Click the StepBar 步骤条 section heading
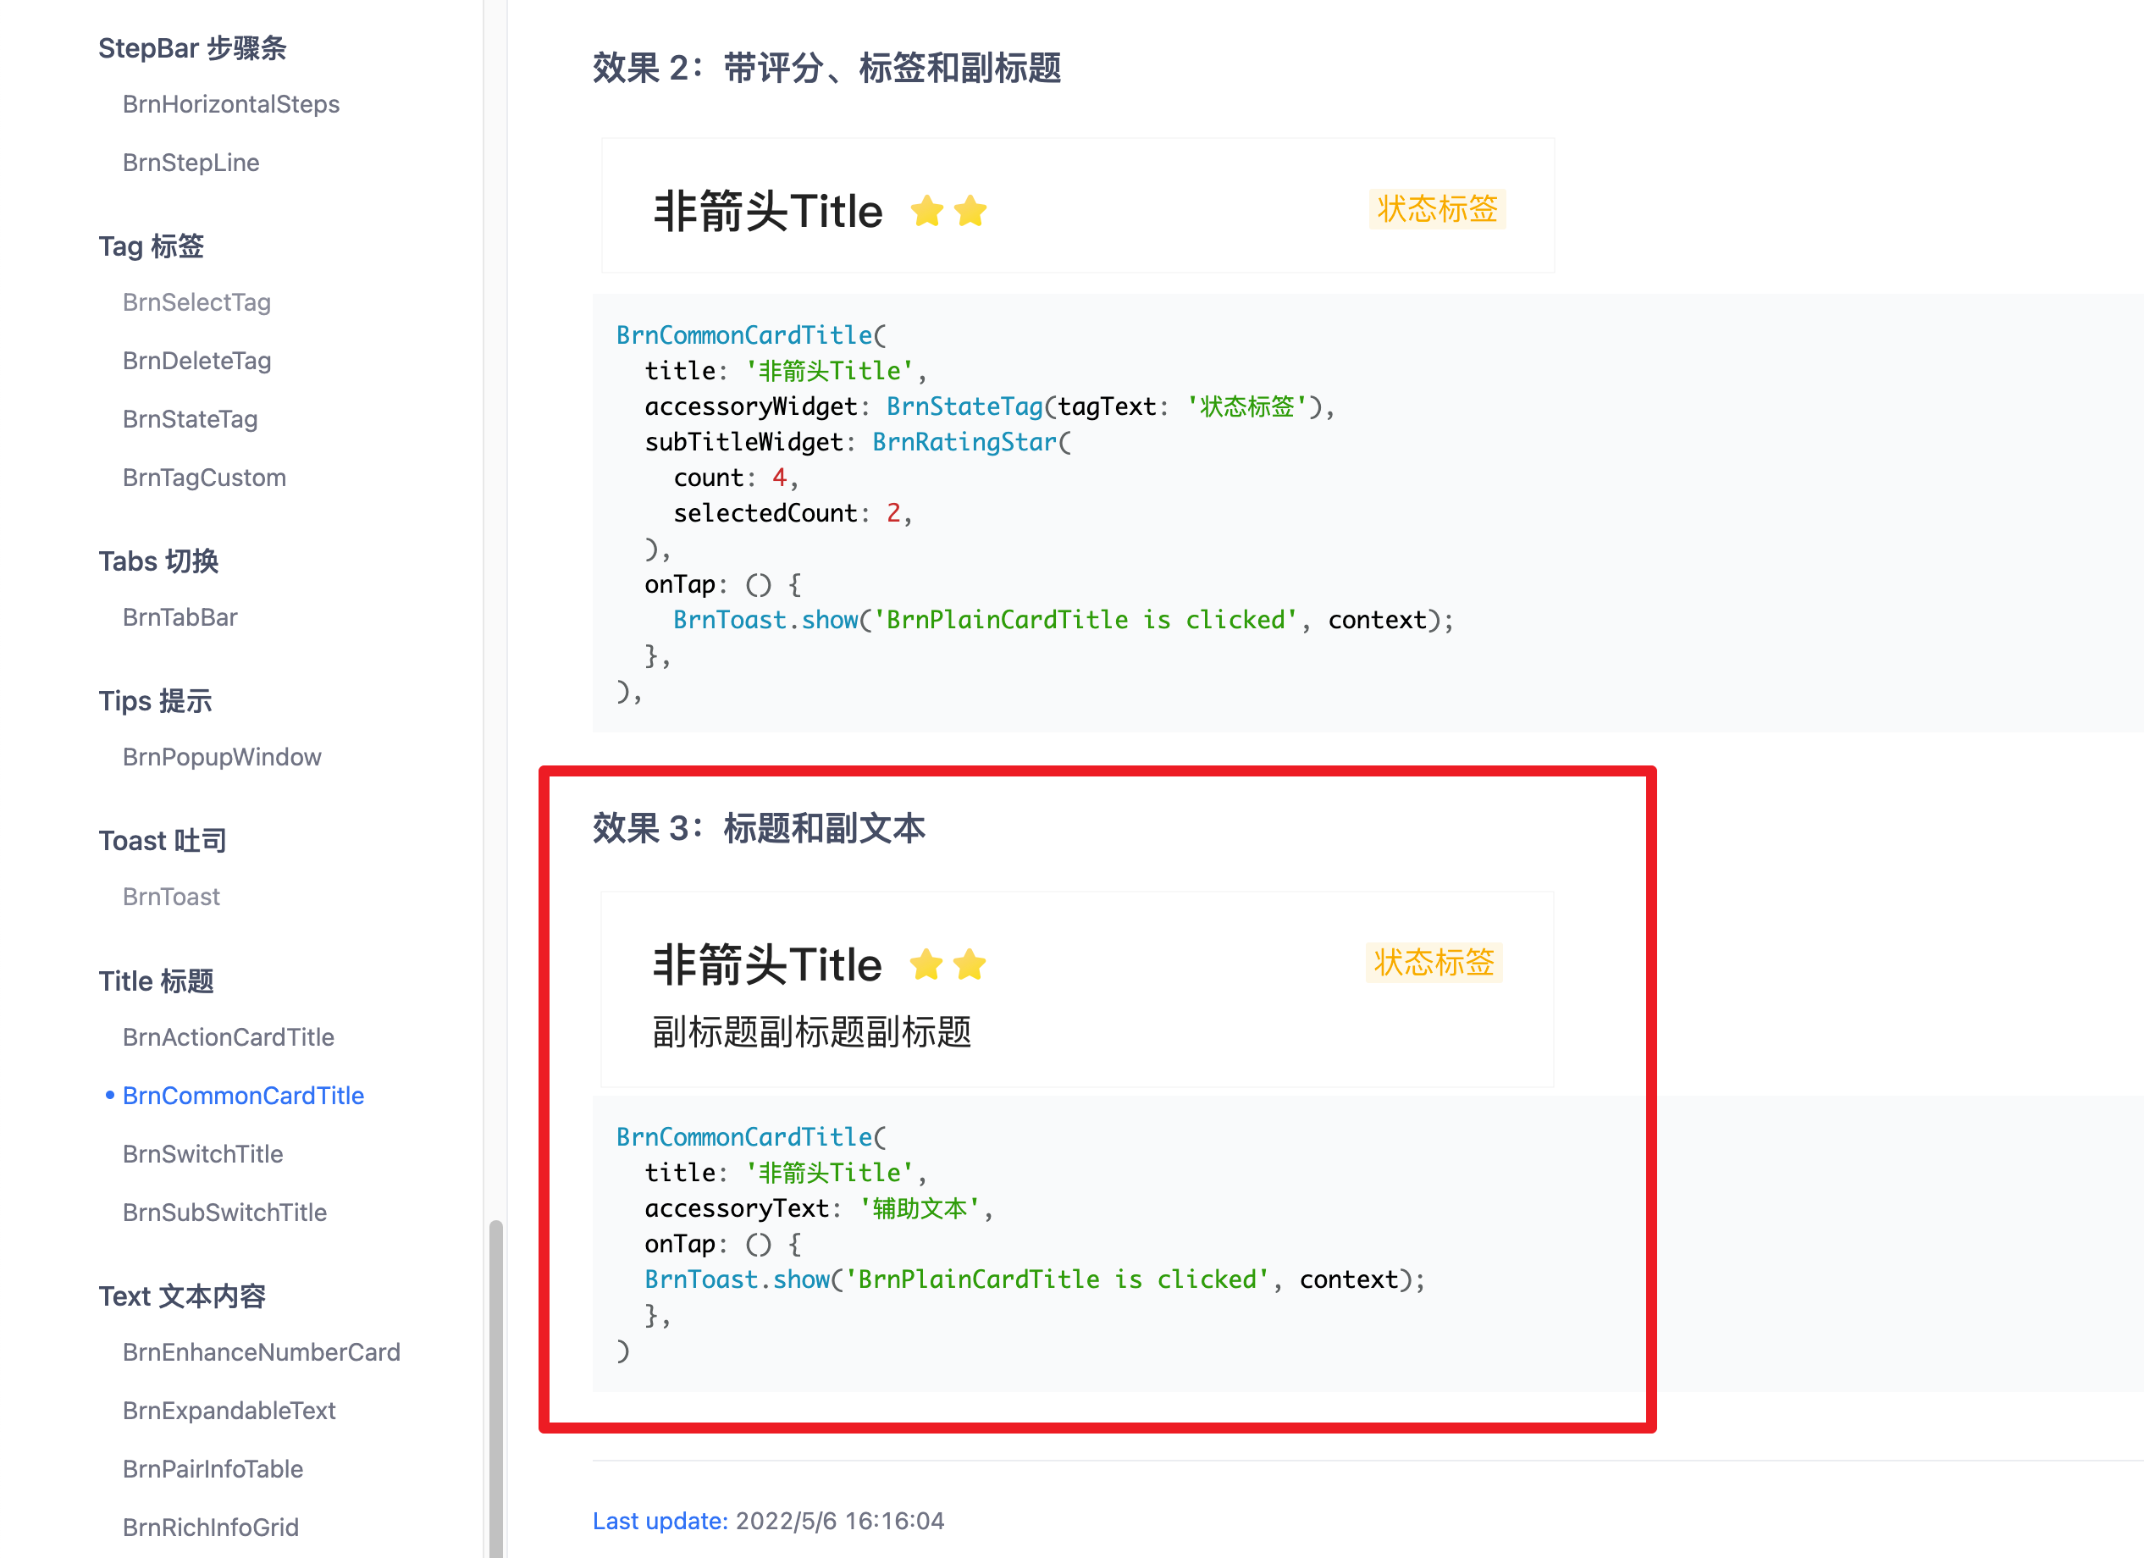This screenshot has height=1558, width=2144. (193, 48)
